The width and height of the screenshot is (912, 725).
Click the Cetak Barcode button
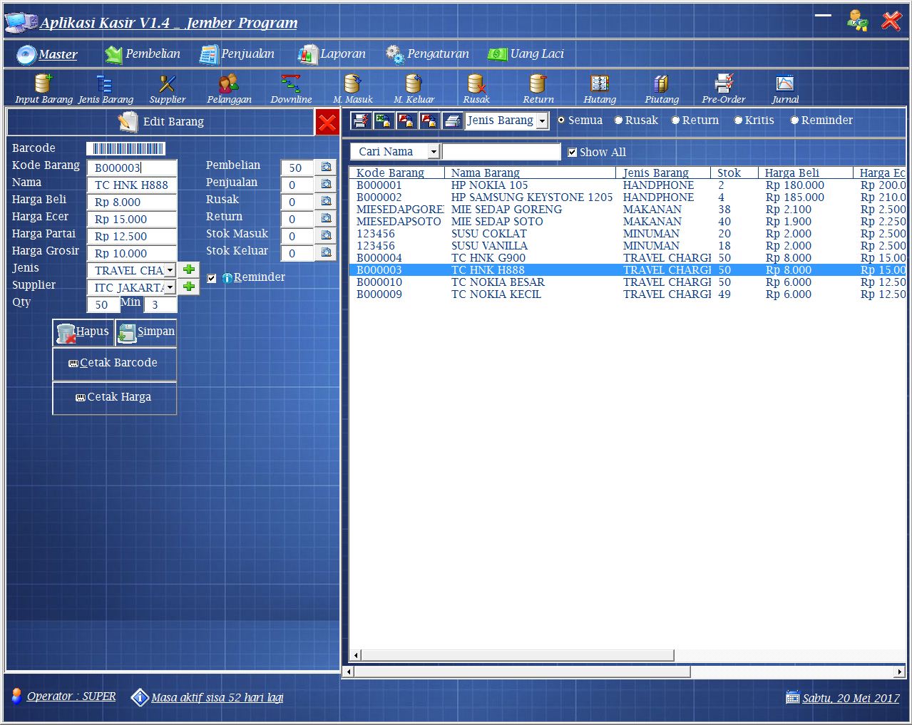(114, 363)
